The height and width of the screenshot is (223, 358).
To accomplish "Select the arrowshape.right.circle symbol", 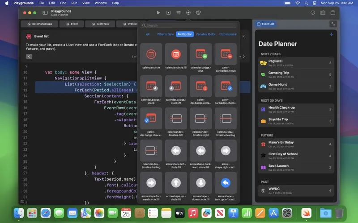I will (226, 150).
